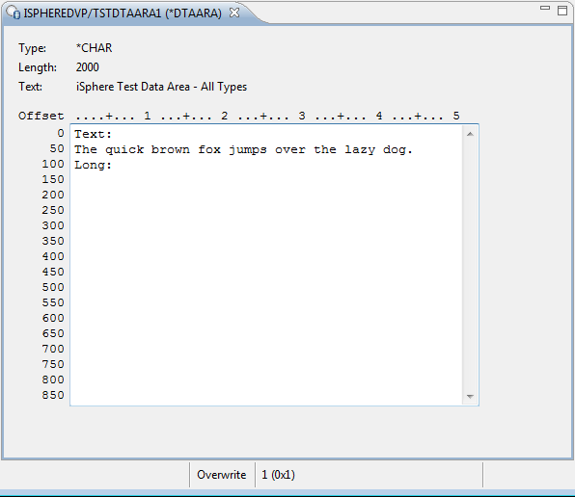This screenshot has height=497, width=575.
Task: Click the data area editor tab icon
Action: [x=14, y=13]
